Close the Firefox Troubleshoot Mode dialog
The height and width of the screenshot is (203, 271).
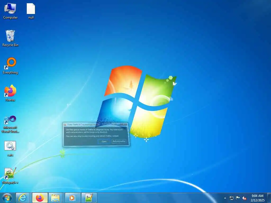(x=124, y=124)
